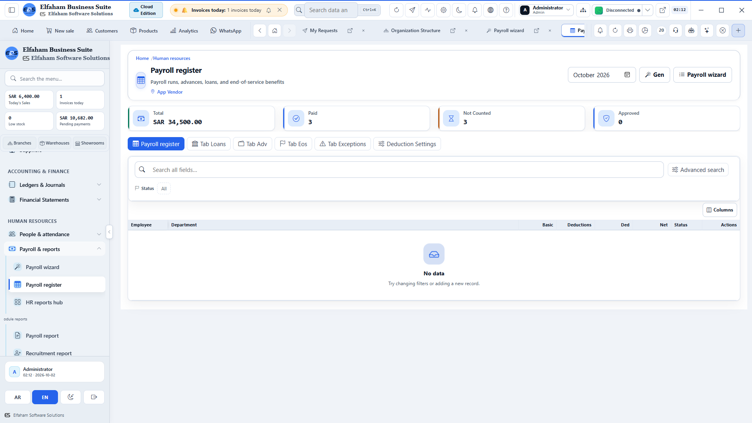The height and width of the screenshot is (423, 752).
Task: Open the notifications bell in tab toolbar
Action: (x=600, y=31)
